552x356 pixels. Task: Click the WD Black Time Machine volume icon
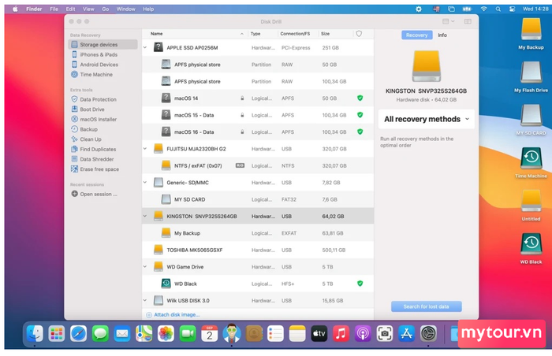166,284
